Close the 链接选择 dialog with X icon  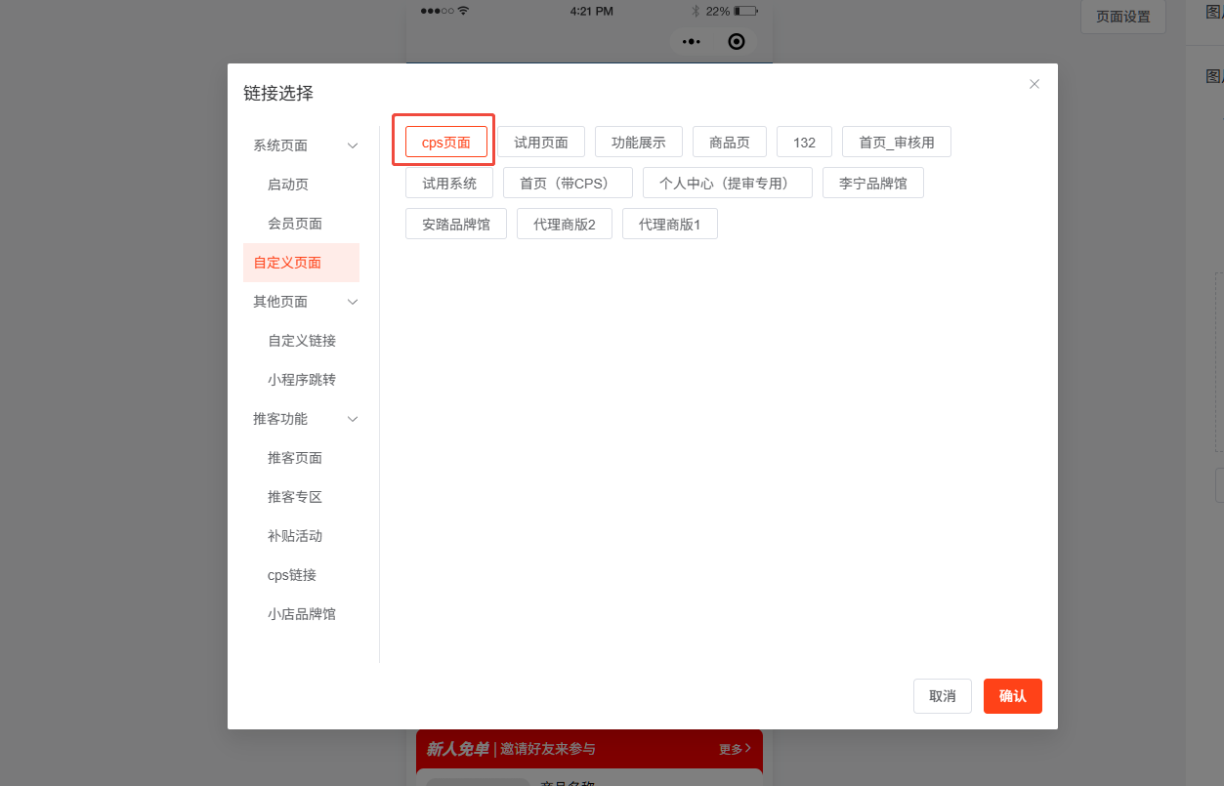coord(1034,84)
